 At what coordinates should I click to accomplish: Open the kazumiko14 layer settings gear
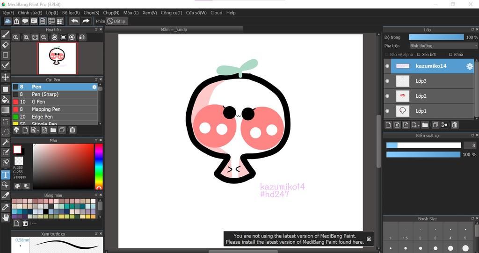point(470,66)
